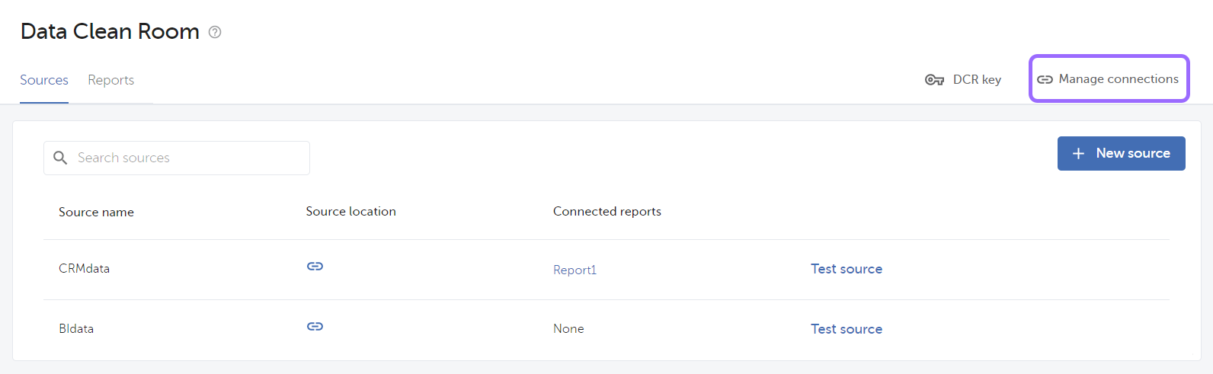1213x374 pixels.
Task: Click the BIdata source location link icon
Action: 315,326
